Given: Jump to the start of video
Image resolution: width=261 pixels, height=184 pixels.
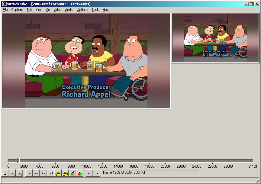Looking at the screenshot, I should [29, 173].
